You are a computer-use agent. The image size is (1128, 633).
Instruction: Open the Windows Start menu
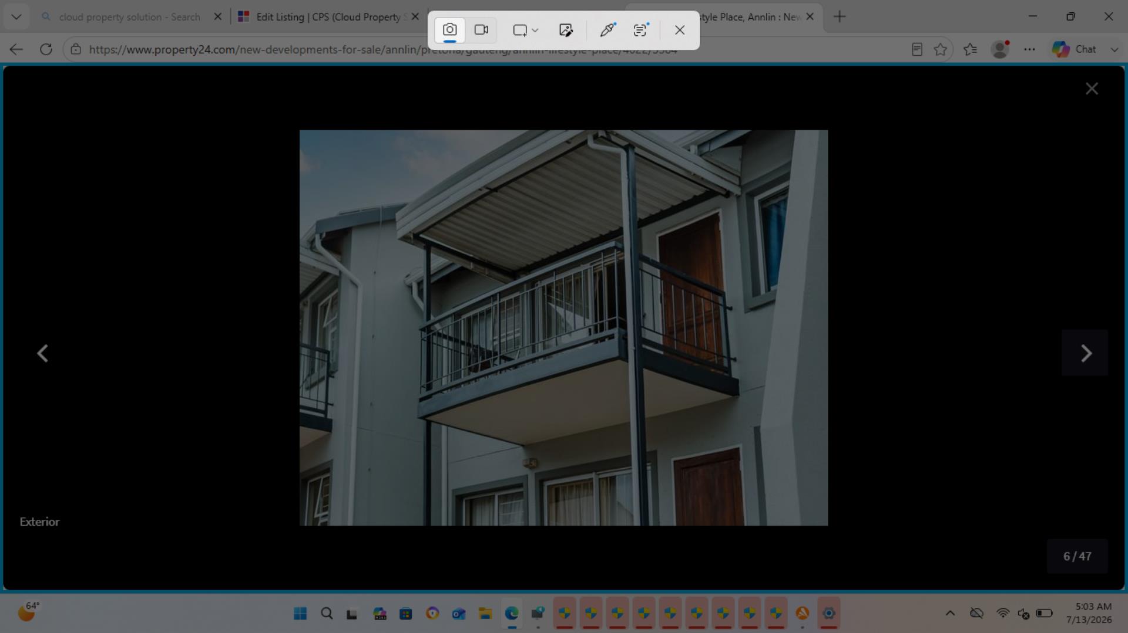pos(300,614)
